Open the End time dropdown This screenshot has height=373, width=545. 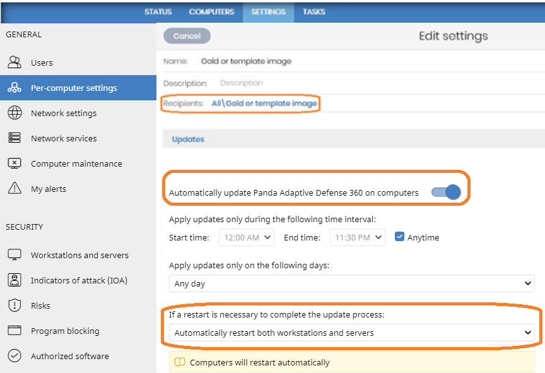tap(357, 237)
